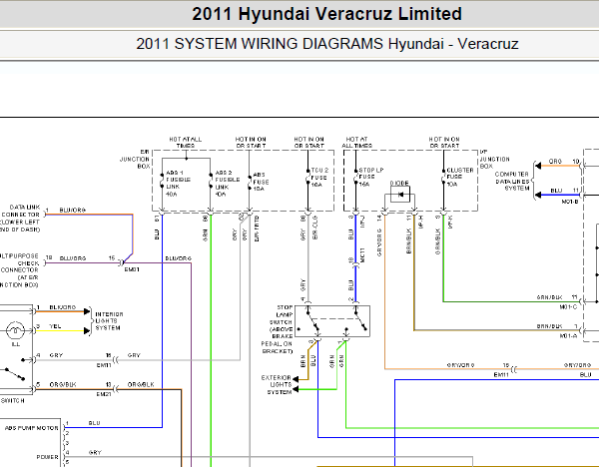599x467 pixels.
Task: Click the horizontal 'GRN/BLK' label near M01-C
Action: point(549,297)
